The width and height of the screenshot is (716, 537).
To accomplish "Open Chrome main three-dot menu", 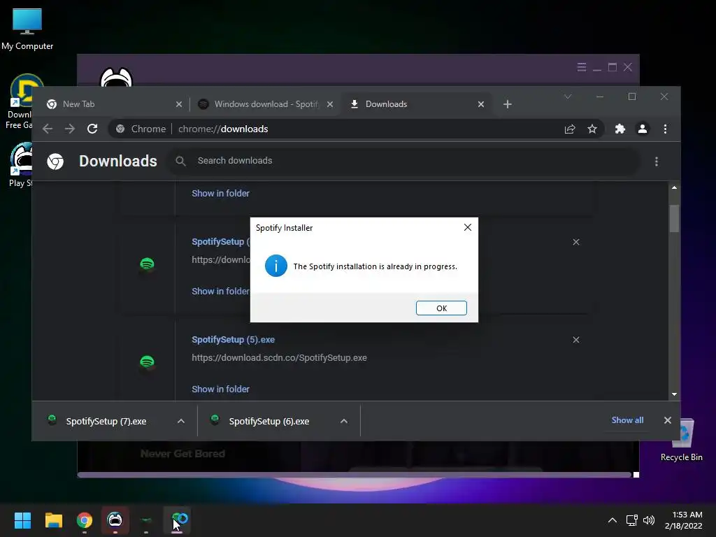I will click(665, 129).
